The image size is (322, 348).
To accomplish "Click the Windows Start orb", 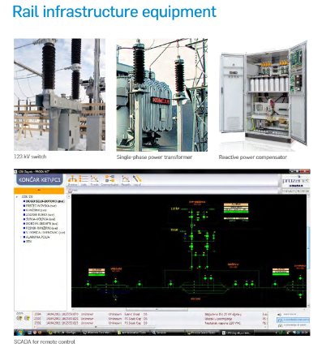I will point(20,333).
